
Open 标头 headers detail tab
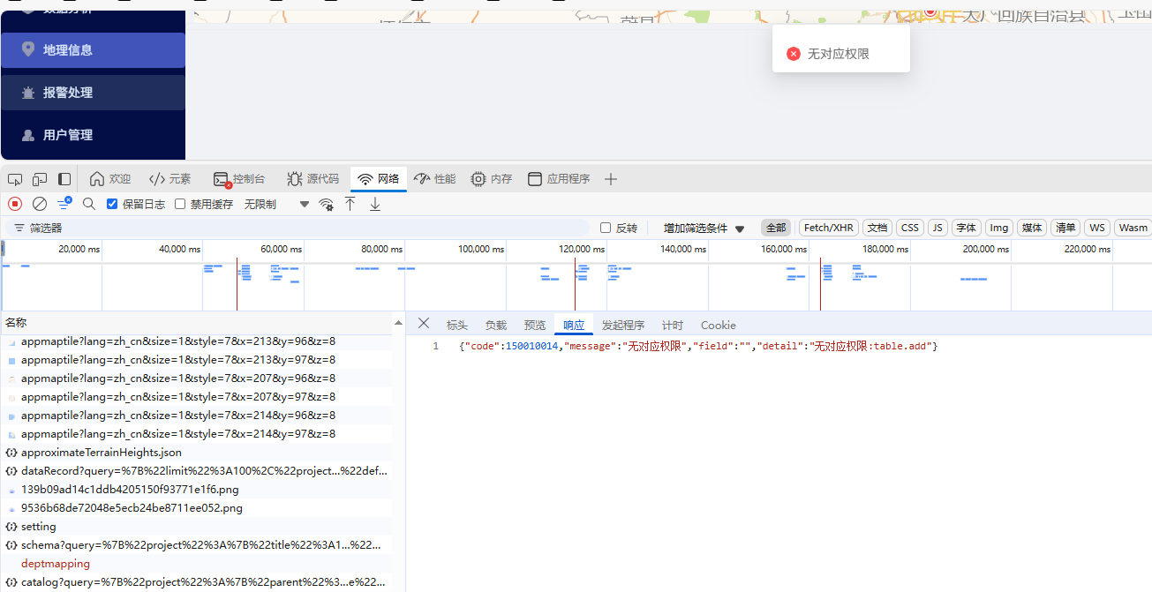[x=457, y=325]
